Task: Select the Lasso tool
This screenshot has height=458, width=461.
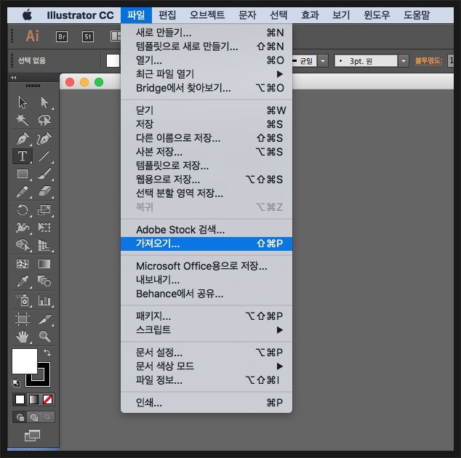Action: coord(44,120)
